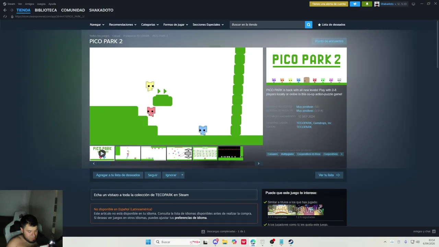Open Windows Start menu
The image size is (439, 247).
pos(148,242)
